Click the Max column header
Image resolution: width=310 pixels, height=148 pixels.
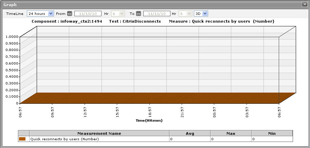231,133
